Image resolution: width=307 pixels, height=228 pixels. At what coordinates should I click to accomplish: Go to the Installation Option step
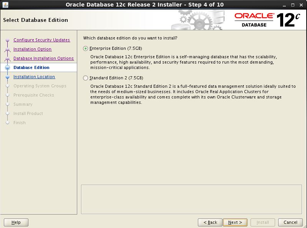pos(33,49)
